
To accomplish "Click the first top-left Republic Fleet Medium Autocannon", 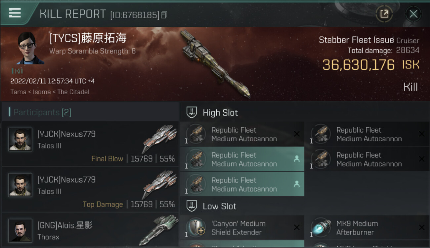I will coord(242,134).
